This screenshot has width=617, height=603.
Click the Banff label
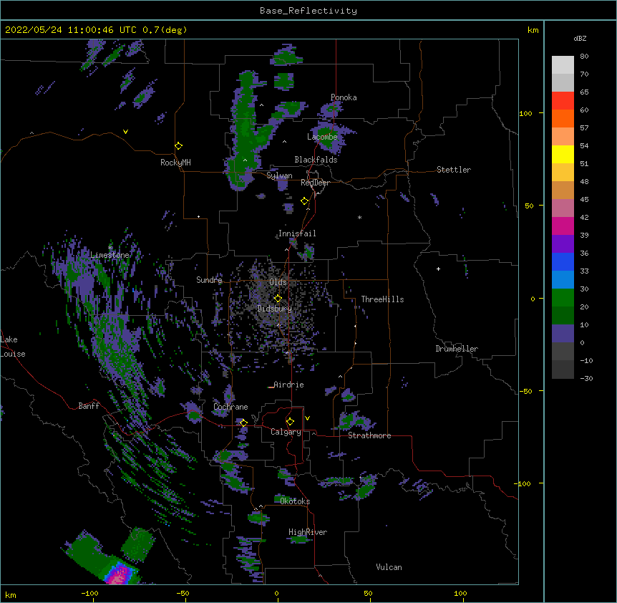[x=89, y=406]
